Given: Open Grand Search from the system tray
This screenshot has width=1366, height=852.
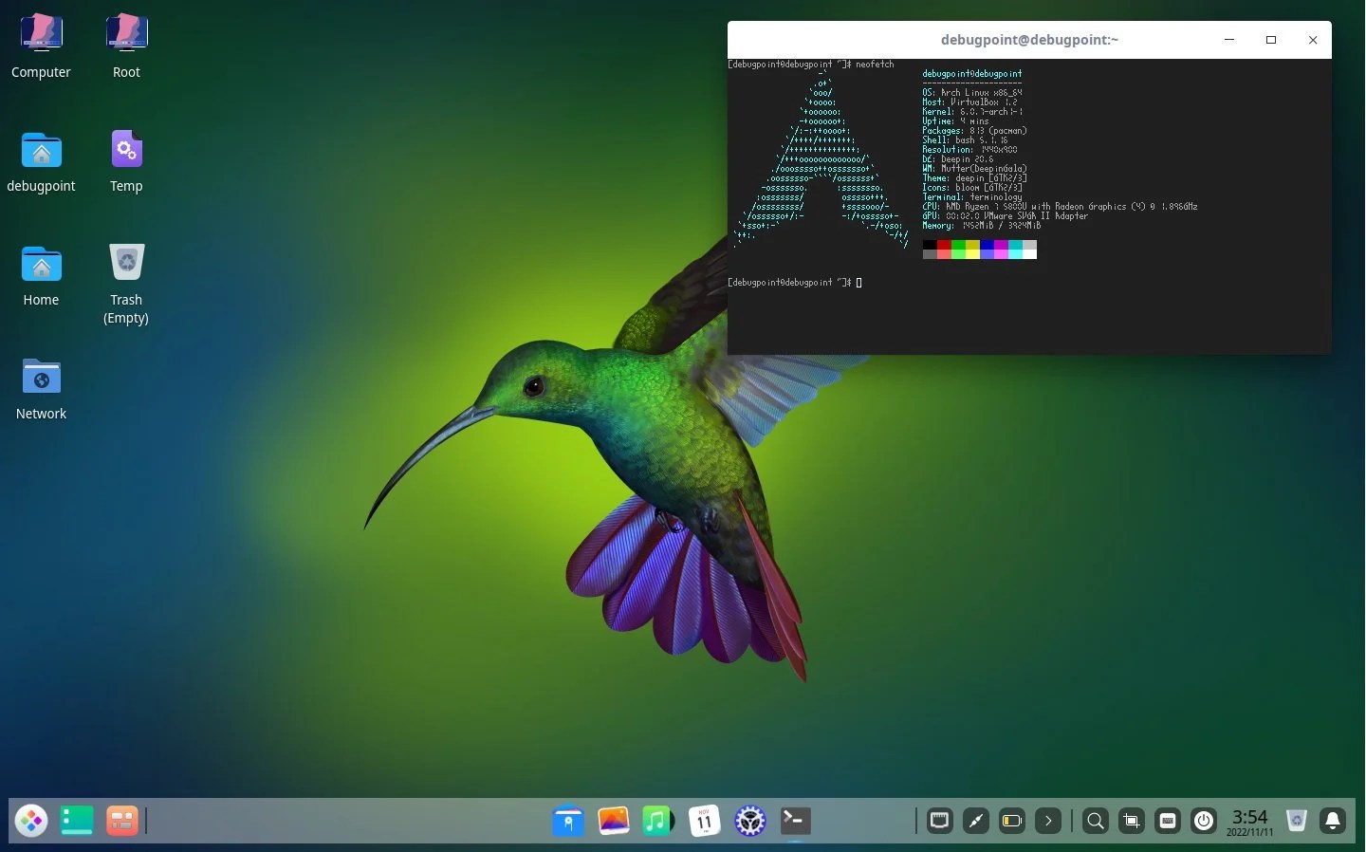Looking at the screenshot, I should (x=1094, y=821).
